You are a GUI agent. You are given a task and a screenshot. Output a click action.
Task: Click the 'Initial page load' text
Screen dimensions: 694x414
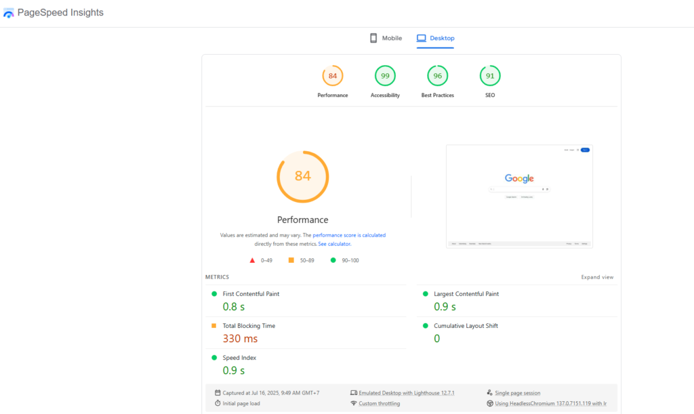[x=241, y=403]
